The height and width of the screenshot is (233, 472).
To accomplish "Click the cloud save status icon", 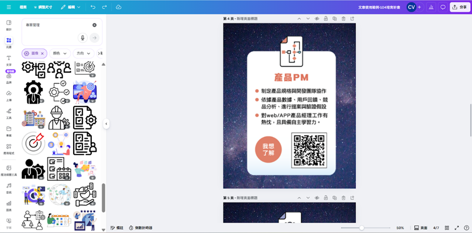I will [119, 7].
